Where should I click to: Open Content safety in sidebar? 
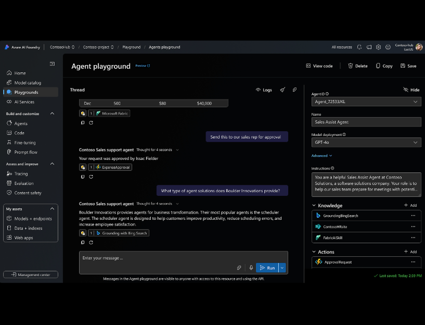pos(30,193)
